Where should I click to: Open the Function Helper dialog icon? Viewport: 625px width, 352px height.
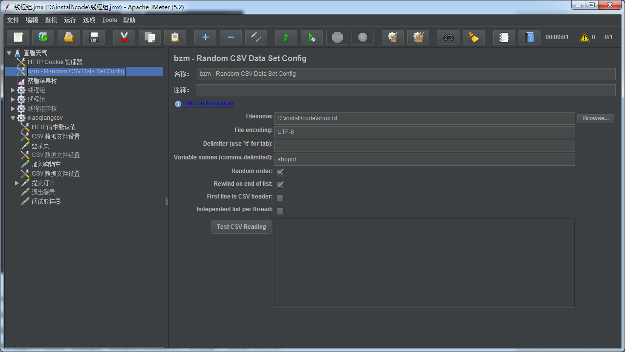504,37
